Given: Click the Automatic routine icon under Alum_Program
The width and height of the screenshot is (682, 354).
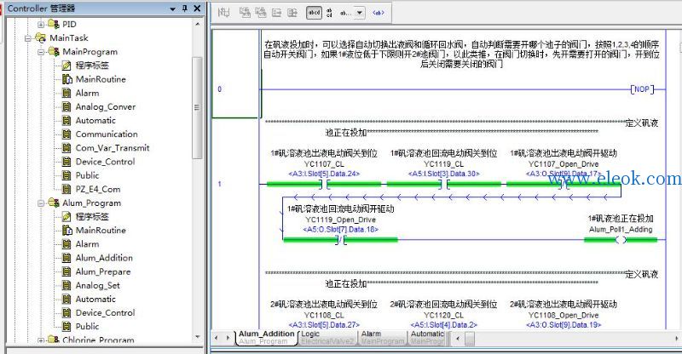Looking at the screenshot, I should click(x=66, y=299).
